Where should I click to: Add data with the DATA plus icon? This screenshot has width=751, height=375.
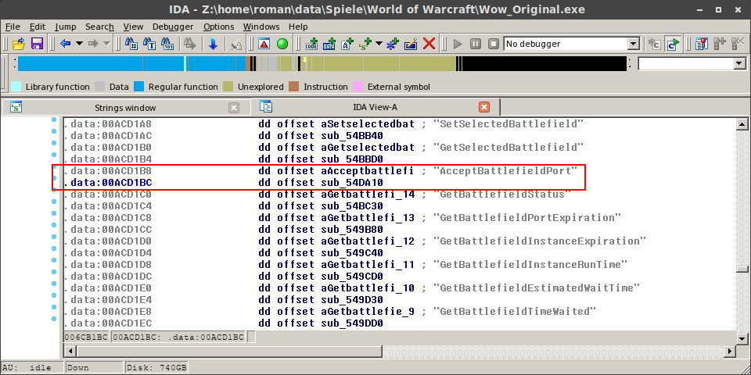pos(329,44)
